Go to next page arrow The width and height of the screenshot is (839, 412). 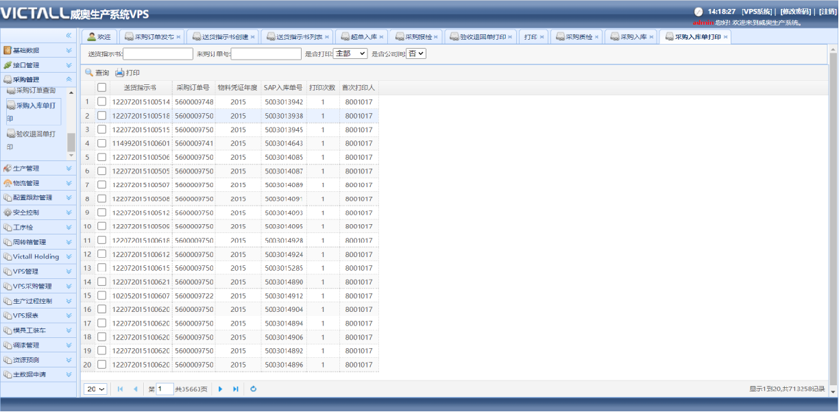[221, 389]
